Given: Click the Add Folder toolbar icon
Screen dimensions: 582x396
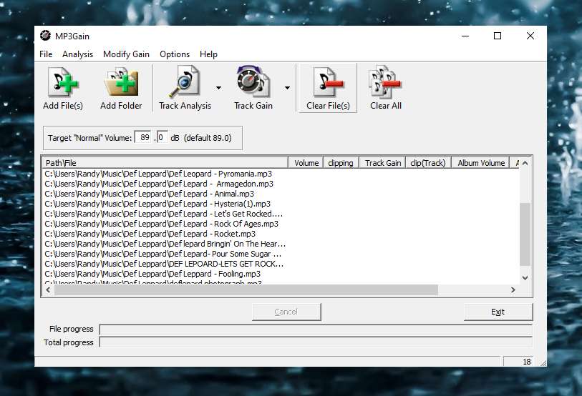Looking at the screenshot, I should point(121,88).
